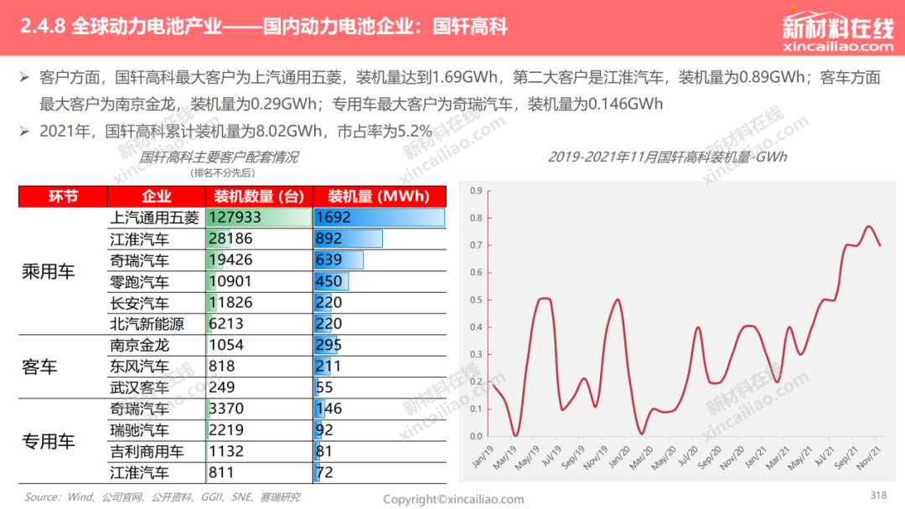The height and width of the screenshot is (509, 905).
Task: Click the 新材料在线 xincailiao.com logo
Action: tap(837, 32)
